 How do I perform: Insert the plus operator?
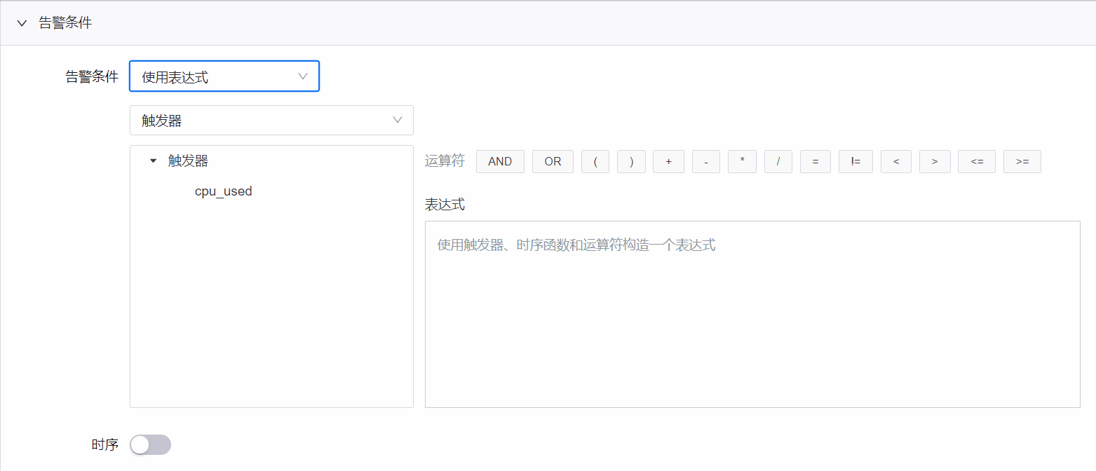coord(668,161)
